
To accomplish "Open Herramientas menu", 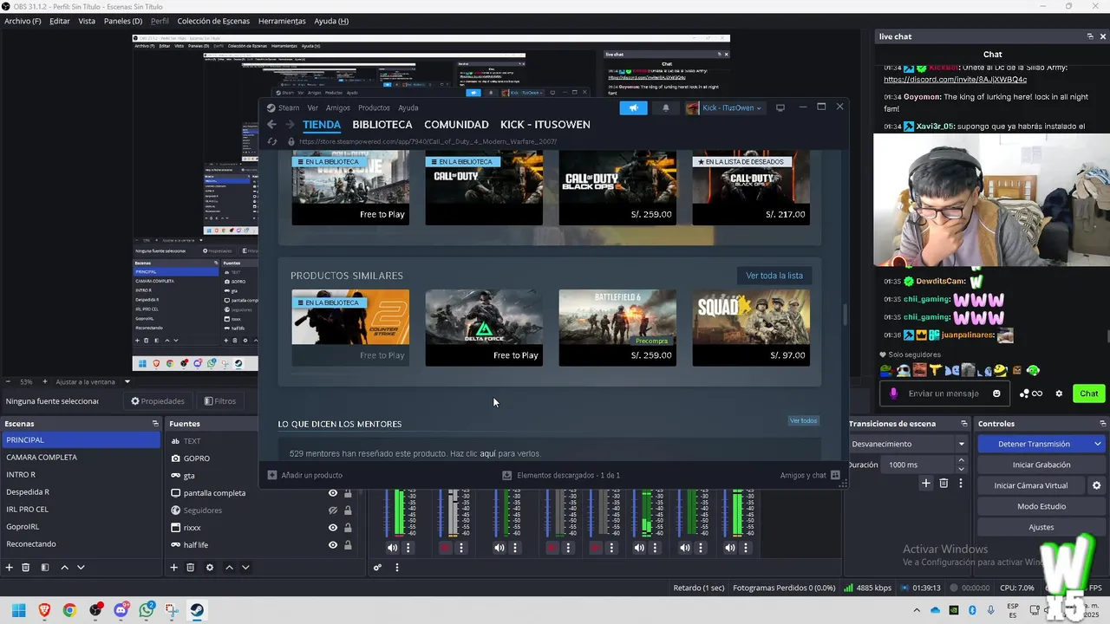I will click(x=282, y=21).
